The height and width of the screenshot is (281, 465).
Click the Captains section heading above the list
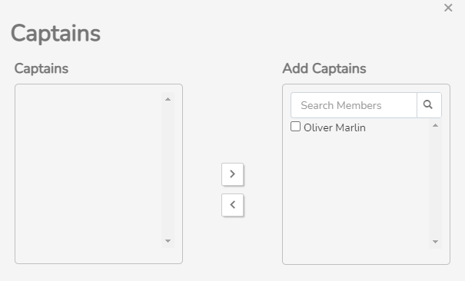(x=42, y=68)
